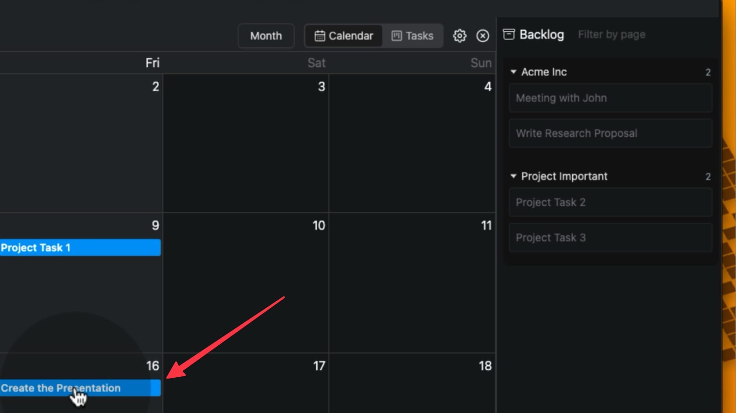The width and height of the screenshot is (736, 413).
Task: Click the close circle icon next to settings
Action: [482, 36]
